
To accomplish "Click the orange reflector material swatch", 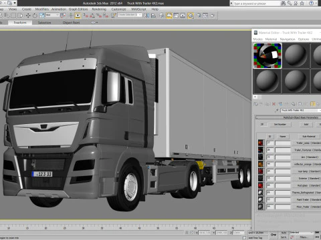I will (x=261, y=164).
